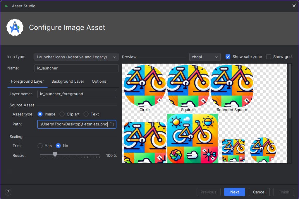Close the Asset Studio dialog
299x199 pixels.
pyautogui.click(x=294, y=6)
